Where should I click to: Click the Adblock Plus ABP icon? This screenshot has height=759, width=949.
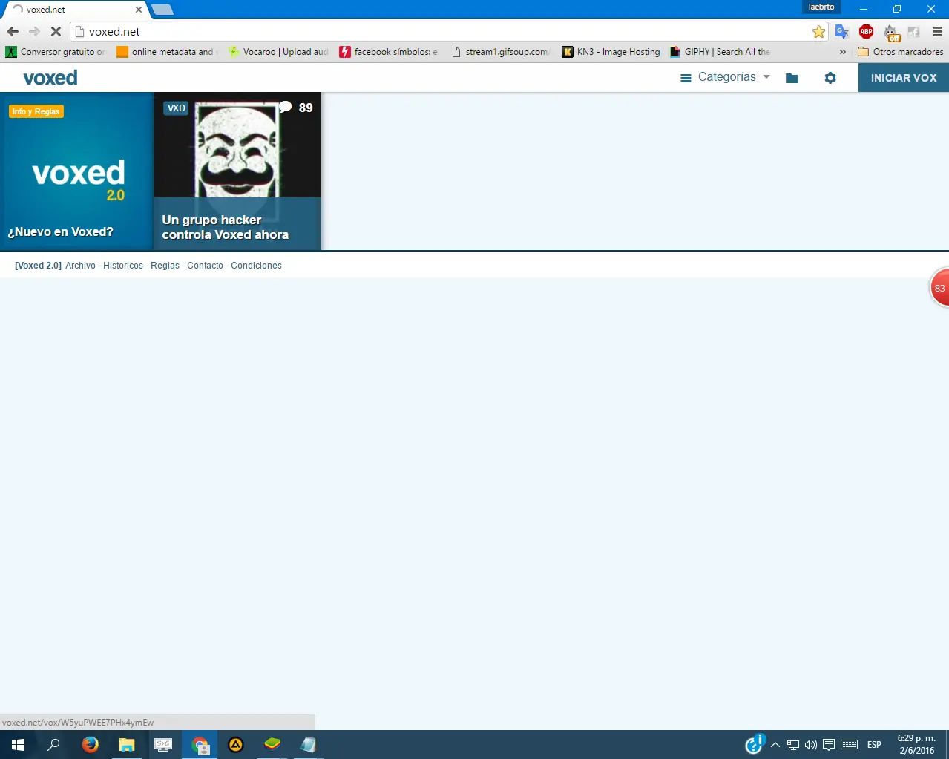[x=866, y=32]
